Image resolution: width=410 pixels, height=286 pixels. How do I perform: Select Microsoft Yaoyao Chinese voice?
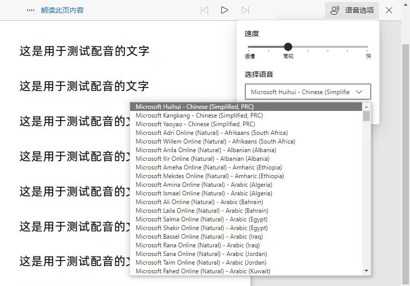pyautogui.click(x=195, y=124)
